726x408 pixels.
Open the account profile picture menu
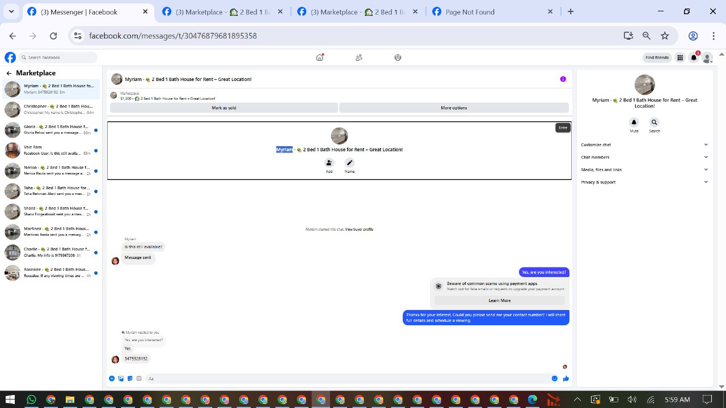tap(707, 57)
